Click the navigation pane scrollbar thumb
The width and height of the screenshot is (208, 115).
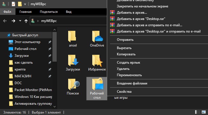pyautogui.click(x=54, y=47)
